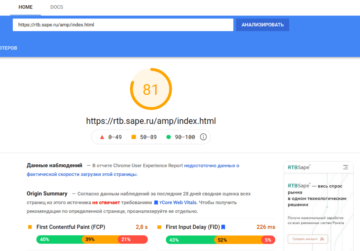Open hamburger menu in RTBSape page preview
The height and width of the screenshot is (251, 360).
tap(345, 167)
